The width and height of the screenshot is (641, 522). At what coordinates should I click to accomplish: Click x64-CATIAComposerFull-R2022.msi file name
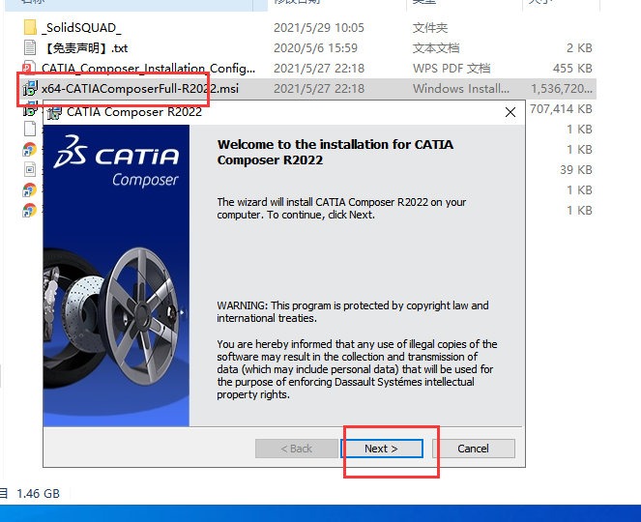click(x=140, y=89)
